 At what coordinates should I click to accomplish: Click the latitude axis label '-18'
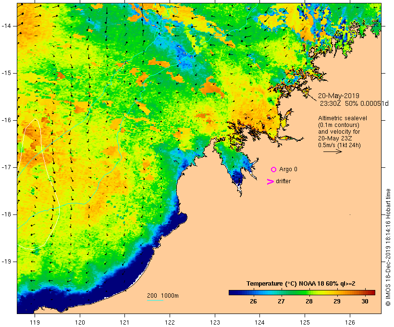coord(6,214)
